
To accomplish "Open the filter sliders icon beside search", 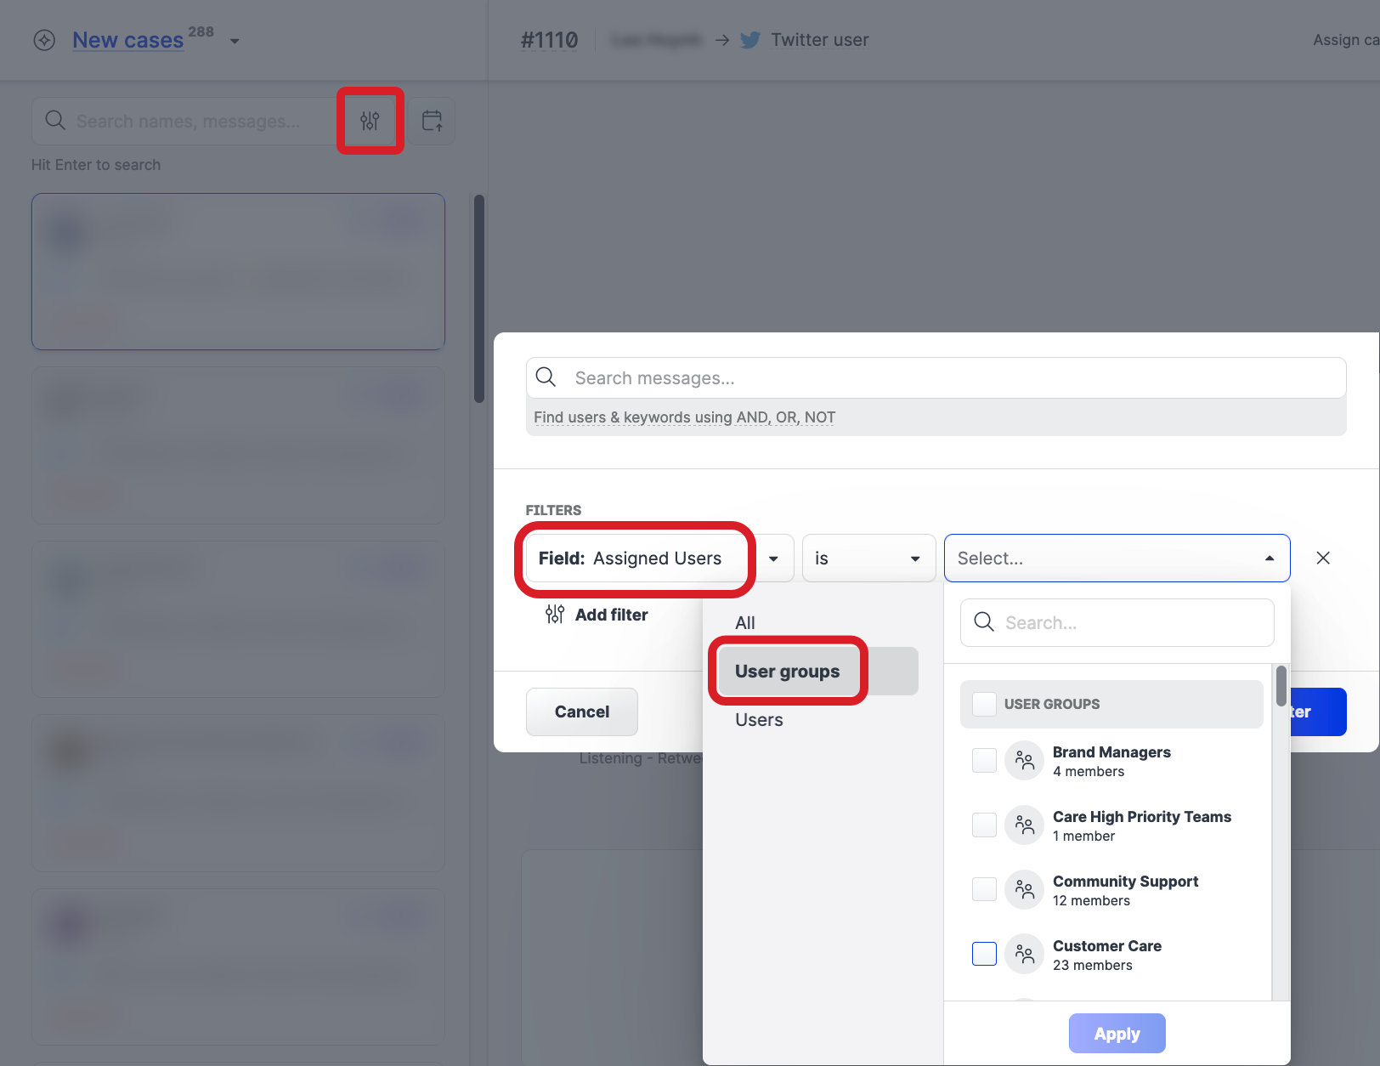I will pos(370,121).
